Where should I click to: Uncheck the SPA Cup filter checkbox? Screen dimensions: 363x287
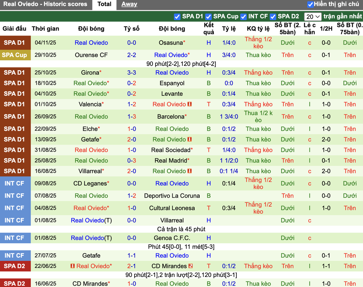tap(208, 17)
